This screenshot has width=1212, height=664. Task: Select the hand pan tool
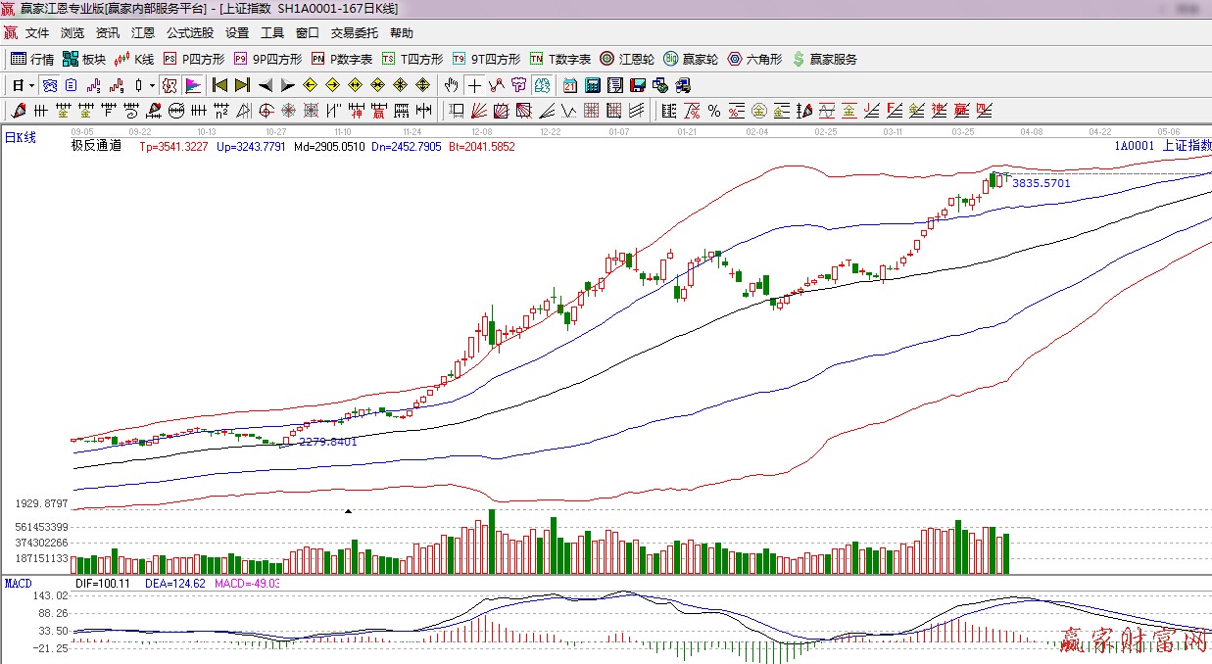click(x=451, y=85)
